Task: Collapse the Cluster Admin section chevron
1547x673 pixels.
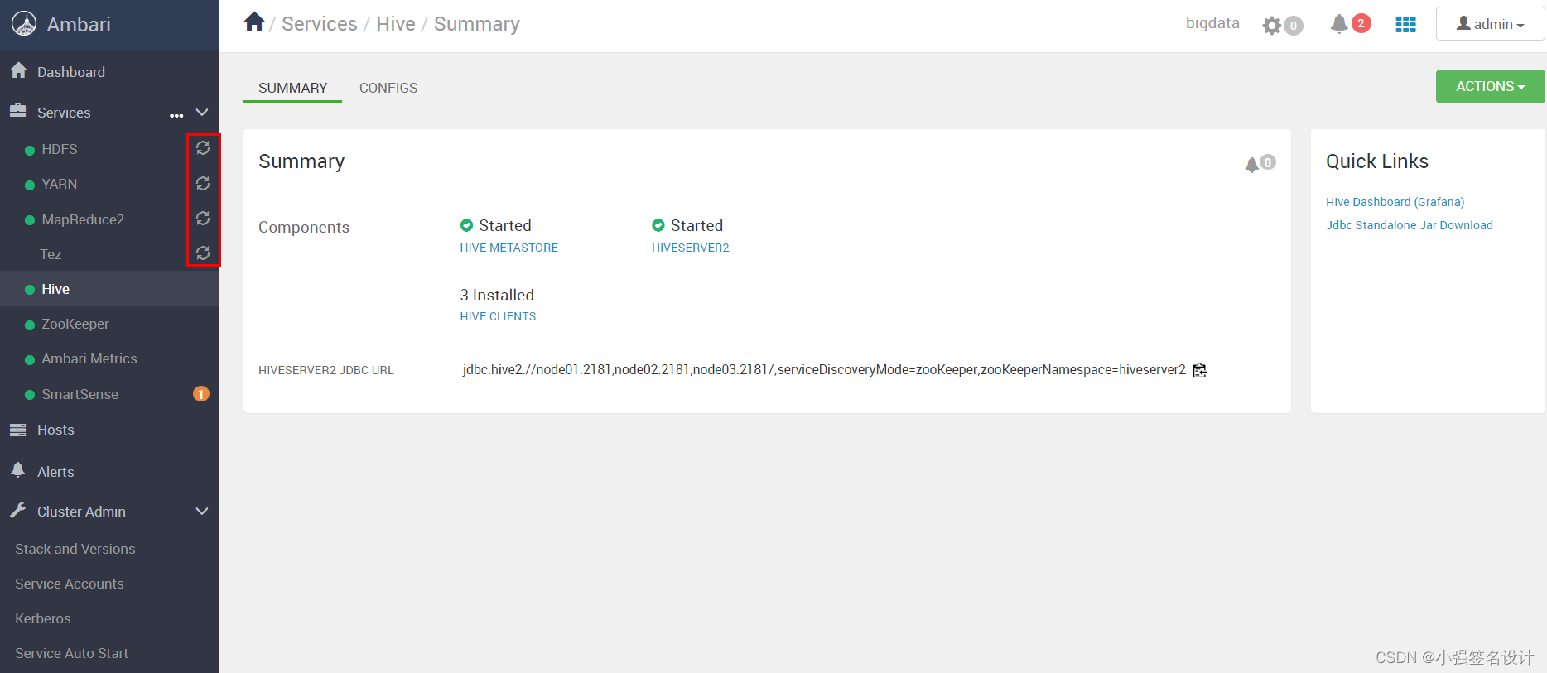Action: (x=202, y=511)
